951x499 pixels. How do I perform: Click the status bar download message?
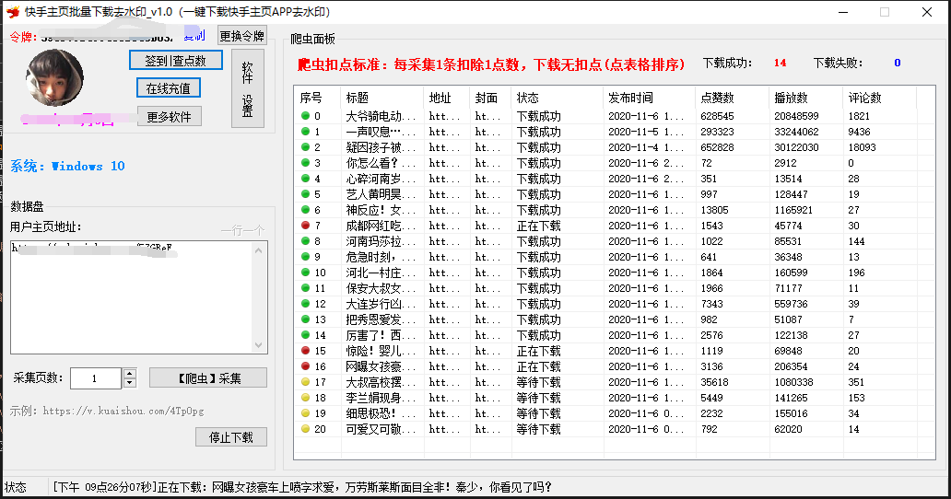[302, 487]
